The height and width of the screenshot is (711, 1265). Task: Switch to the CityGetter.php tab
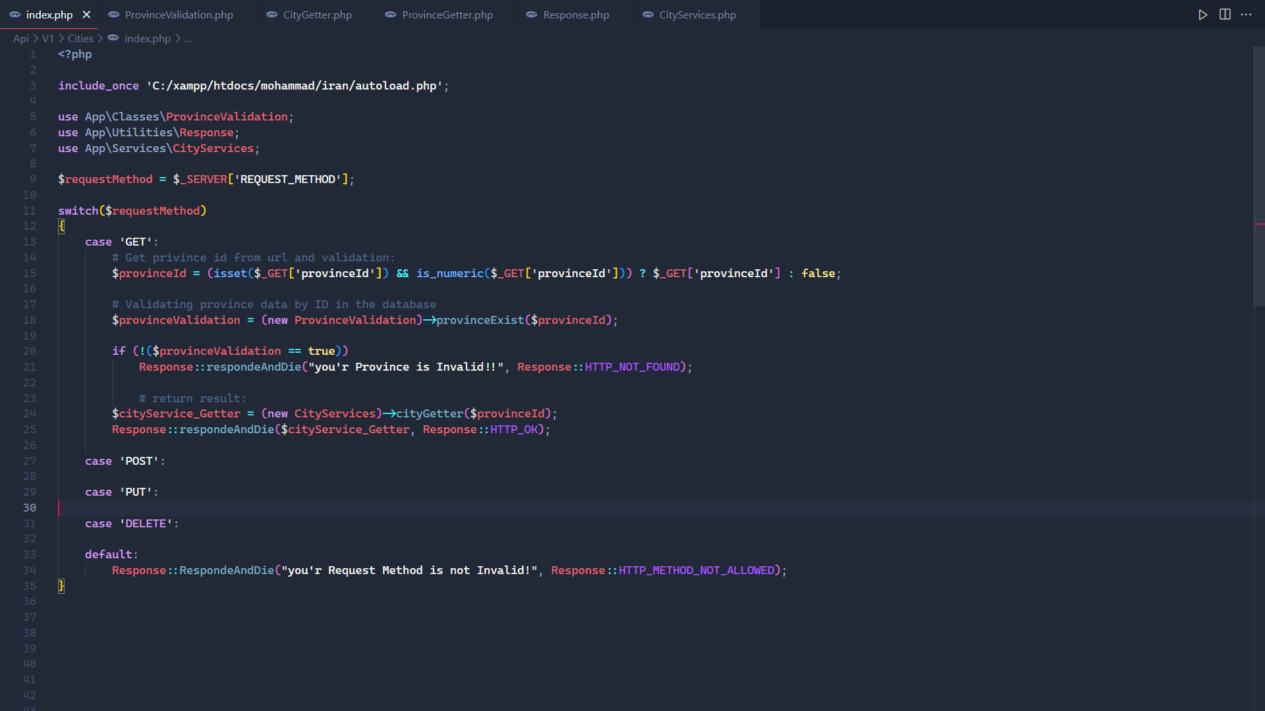316,14
